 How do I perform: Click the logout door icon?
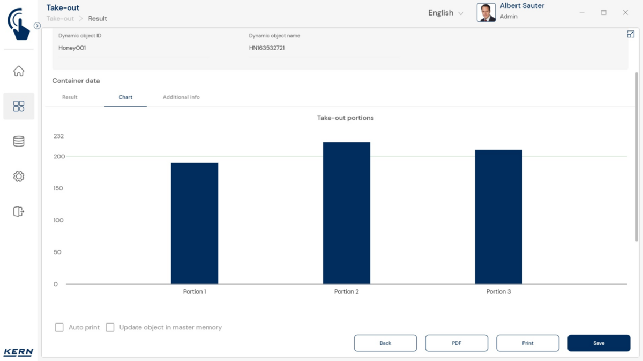[19, 211]
